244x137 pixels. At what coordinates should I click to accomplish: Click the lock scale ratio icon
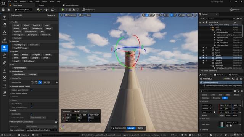coord(214,112)
